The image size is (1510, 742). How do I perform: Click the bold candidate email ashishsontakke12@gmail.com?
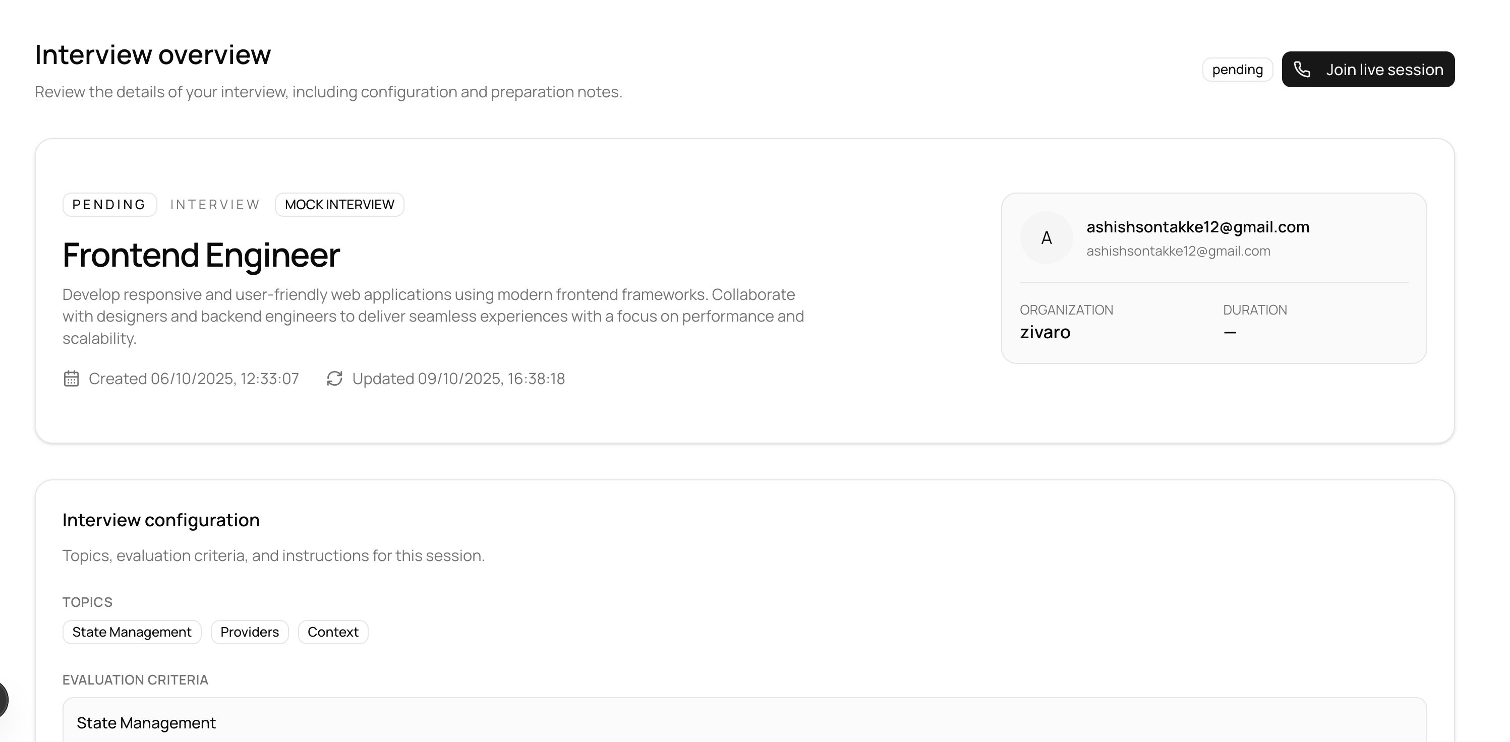click(x=1198, y=227)
